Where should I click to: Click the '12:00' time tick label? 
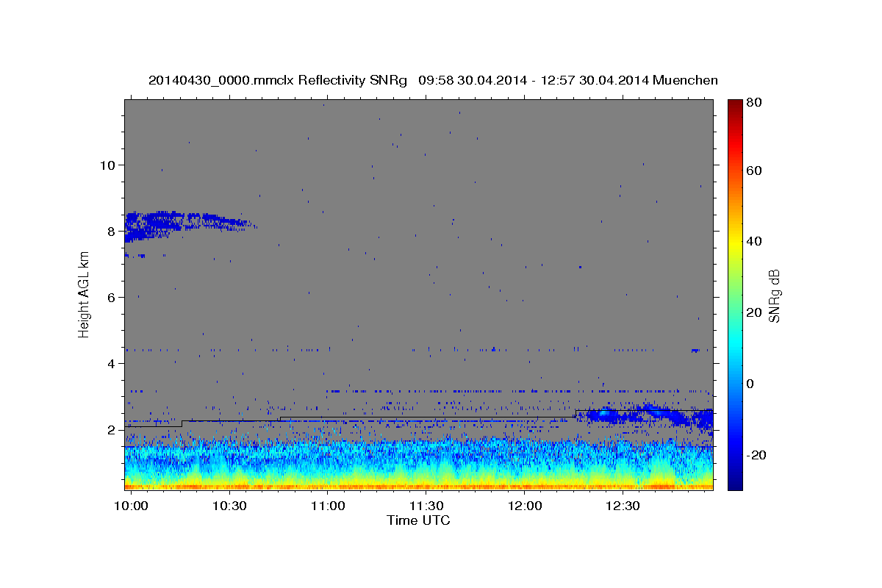[x=525, y=506]
